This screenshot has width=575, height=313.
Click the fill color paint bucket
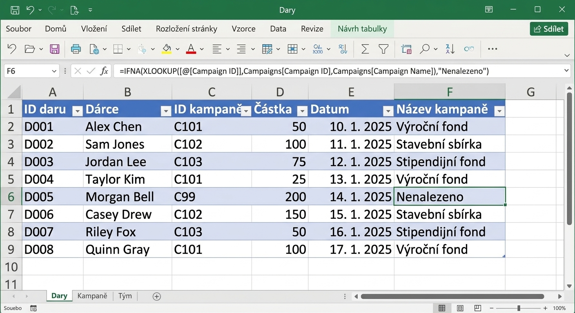[167, 49]
